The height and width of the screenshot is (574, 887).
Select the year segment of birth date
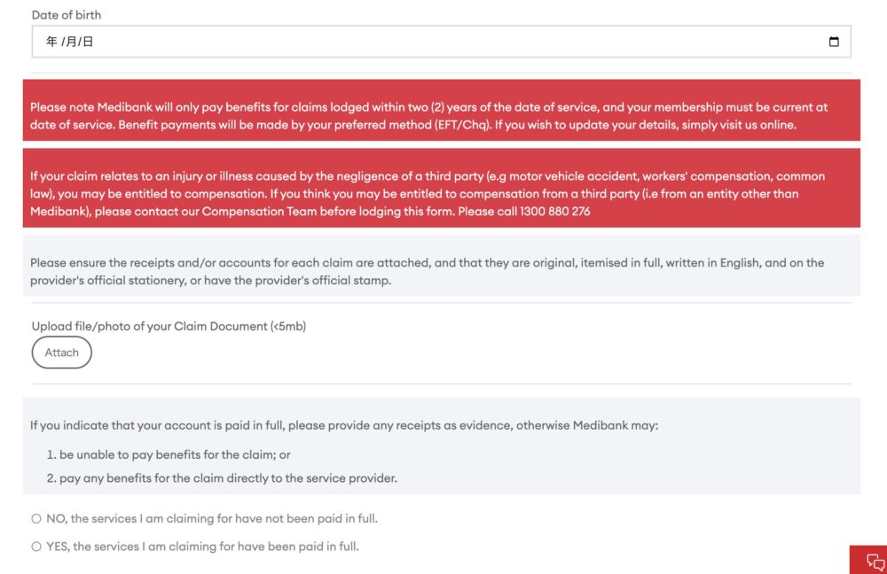coord(51,42)
